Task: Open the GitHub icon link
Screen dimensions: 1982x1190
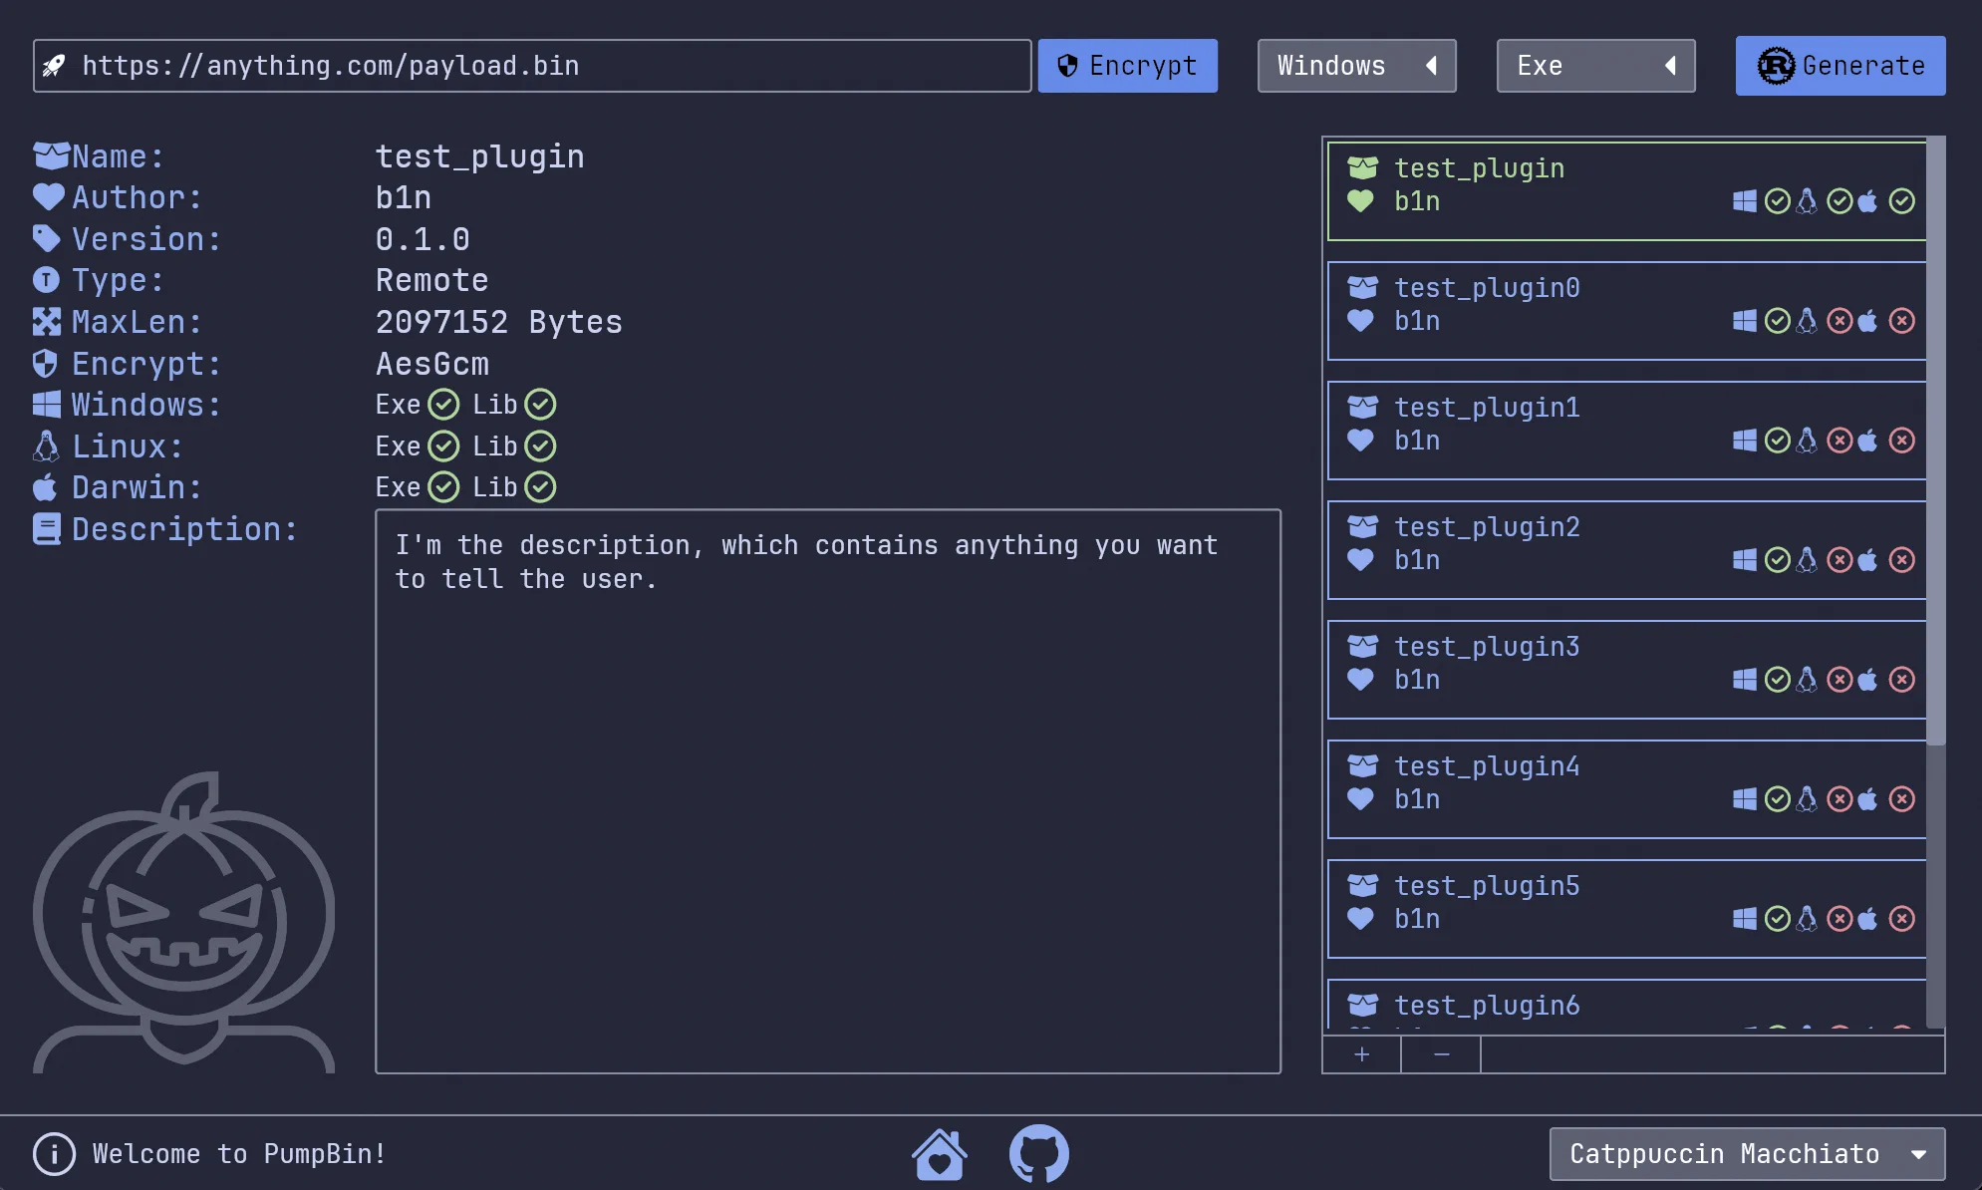Action: coord(1039,1154)
